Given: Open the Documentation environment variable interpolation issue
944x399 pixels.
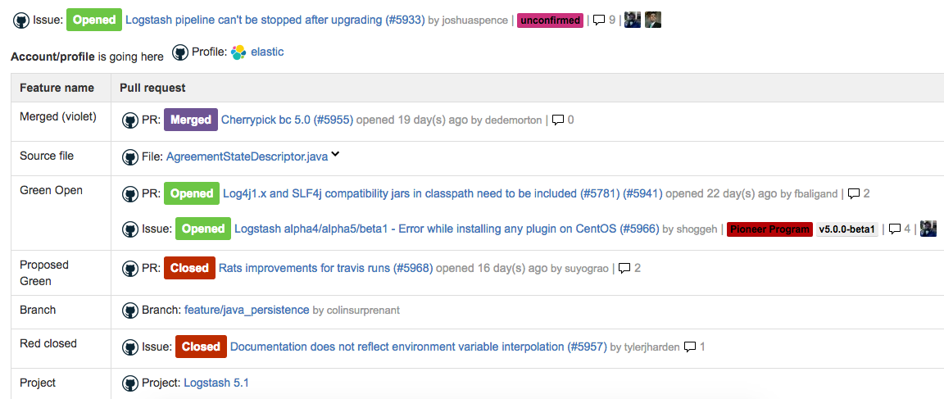Looking at the screenshot, I should coord(419,347).
